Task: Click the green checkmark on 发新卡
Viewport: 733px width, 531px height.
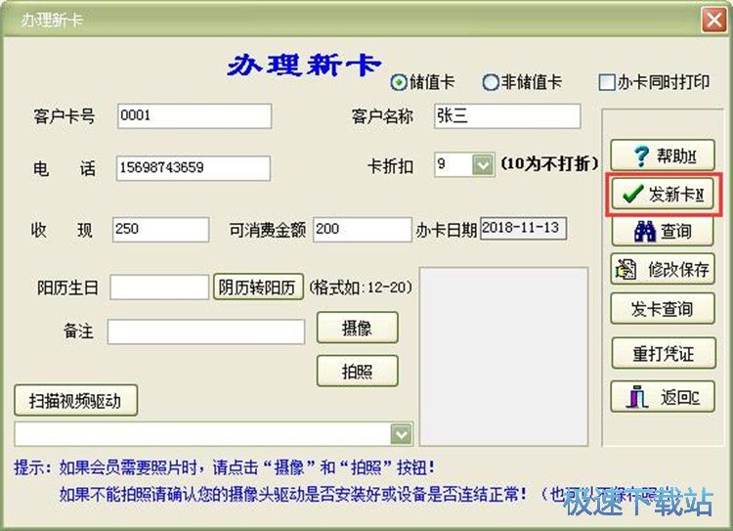Action: (x=633, y=194)
